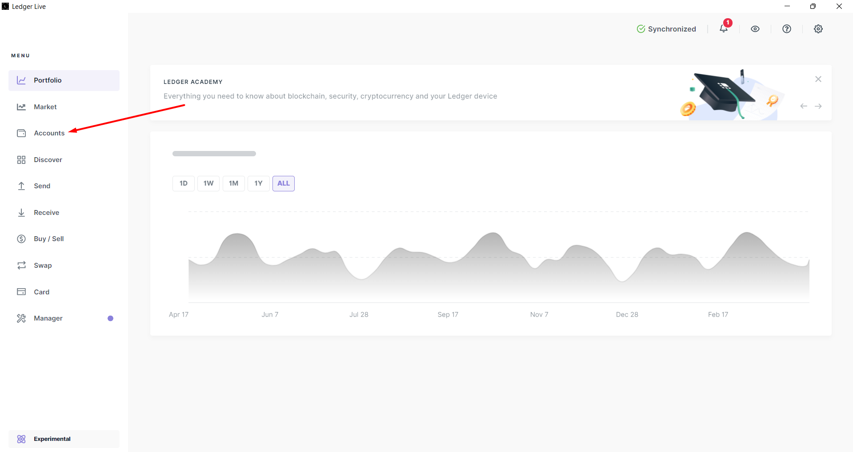Viewport: 853px width, 452px height.
Task: Open the help question mark icon
Action: pos(787,29)
